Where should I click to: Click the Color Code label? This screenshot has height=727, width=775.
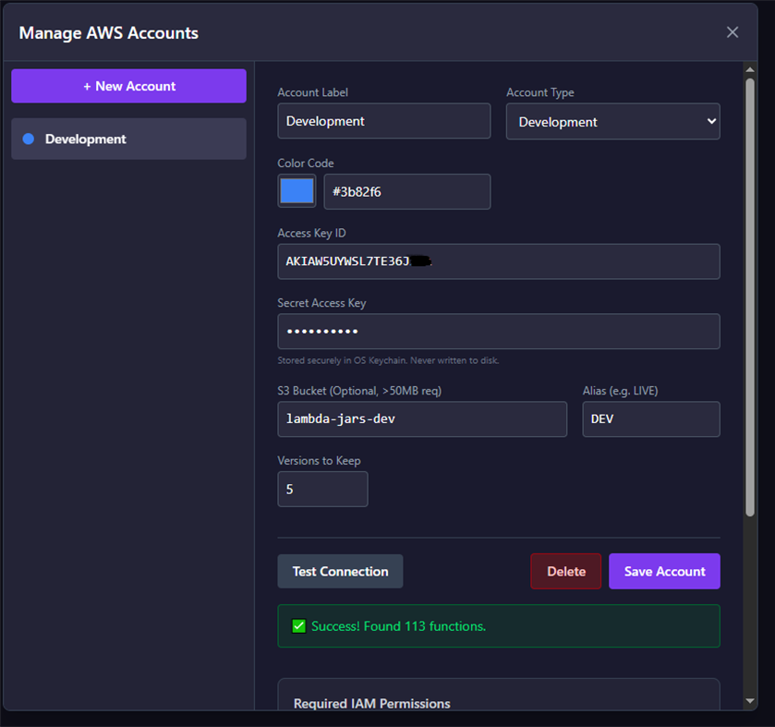306,164
